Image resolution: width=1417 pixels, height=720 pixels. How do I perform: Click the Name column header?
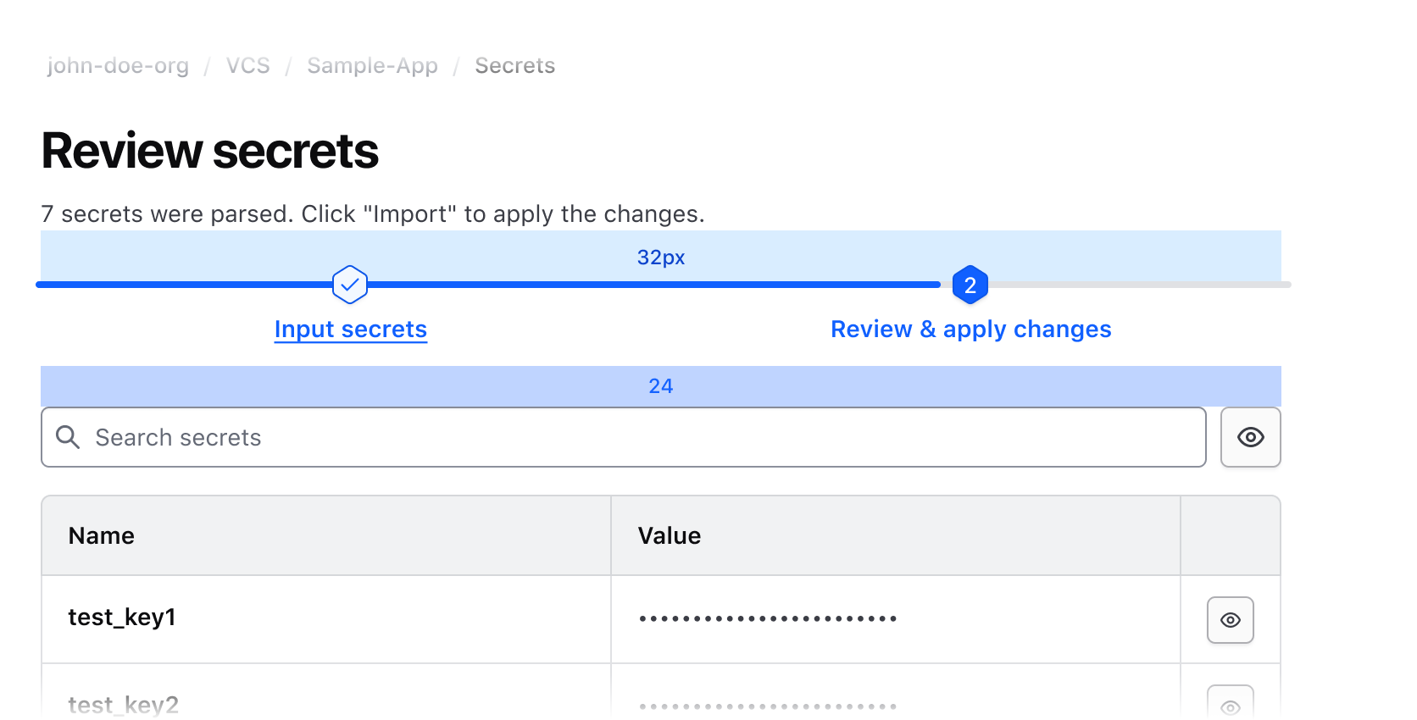[102, 535]
